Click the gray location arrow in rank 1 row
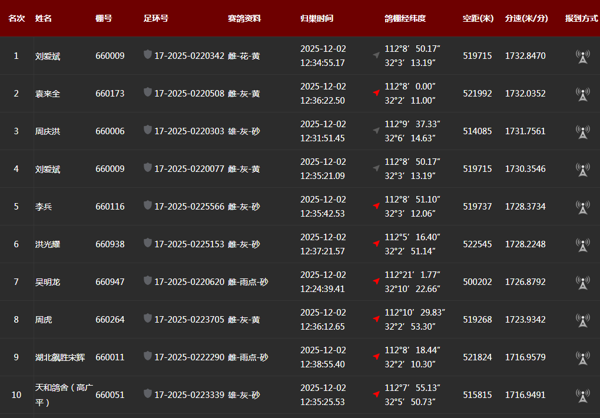 click(376, 55)
